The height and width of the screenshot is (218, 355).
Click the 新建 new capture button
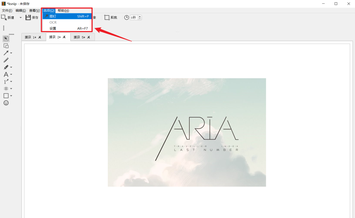click(x=8, y=17)
